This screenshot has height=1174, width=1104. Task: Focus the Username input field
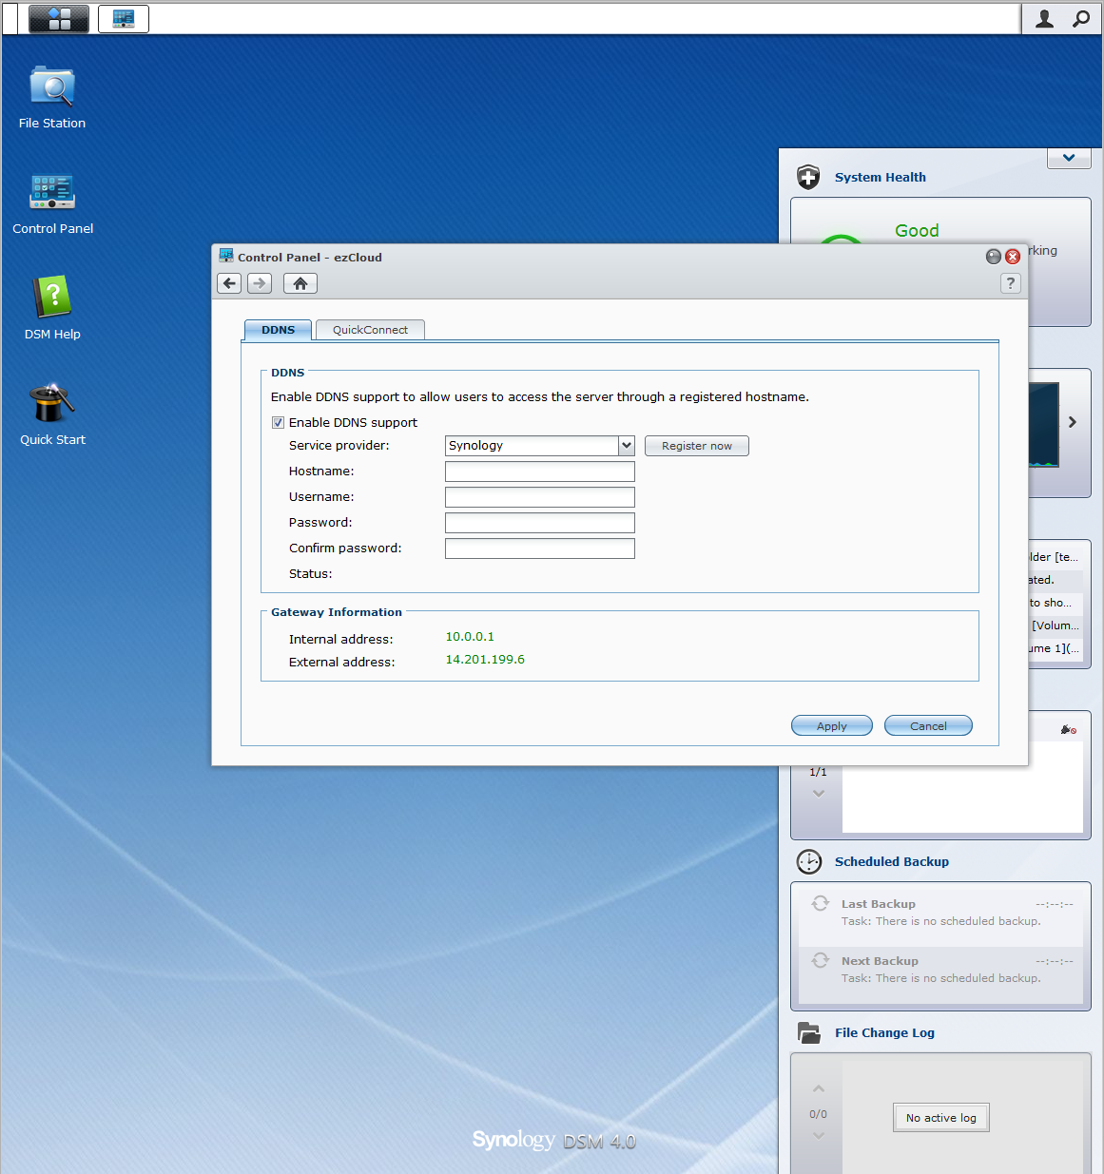point(540,497)
